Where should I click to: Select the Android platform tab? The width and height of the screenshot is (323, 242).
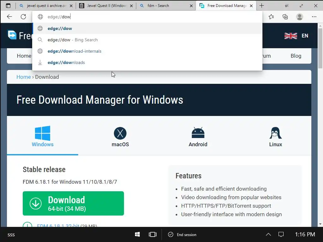[198, 136]
